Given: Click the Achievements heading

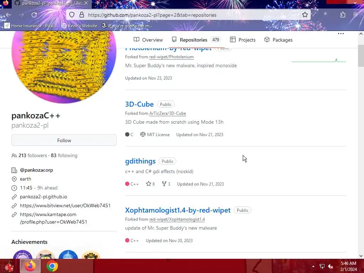Looking at the screenshot, I should point(30,242).
